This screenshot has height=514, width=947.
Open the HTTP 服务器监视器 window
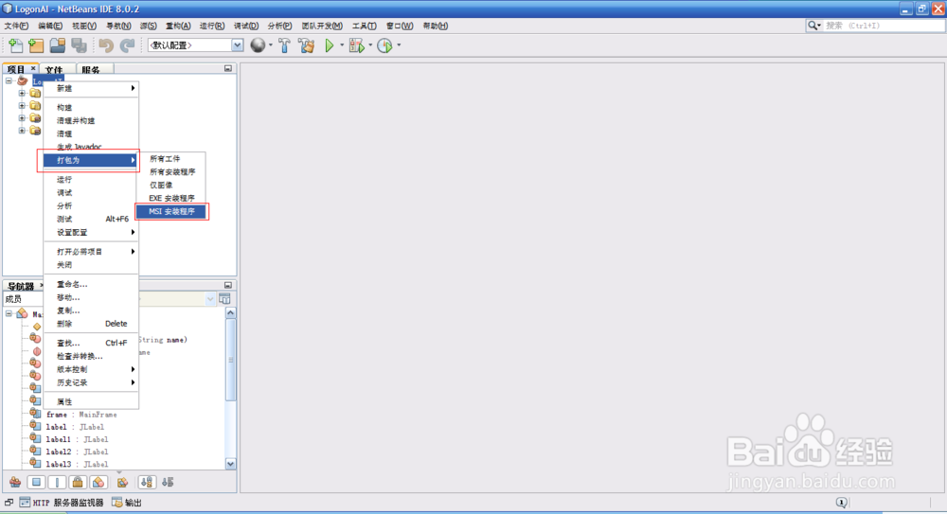coord(61,503)
